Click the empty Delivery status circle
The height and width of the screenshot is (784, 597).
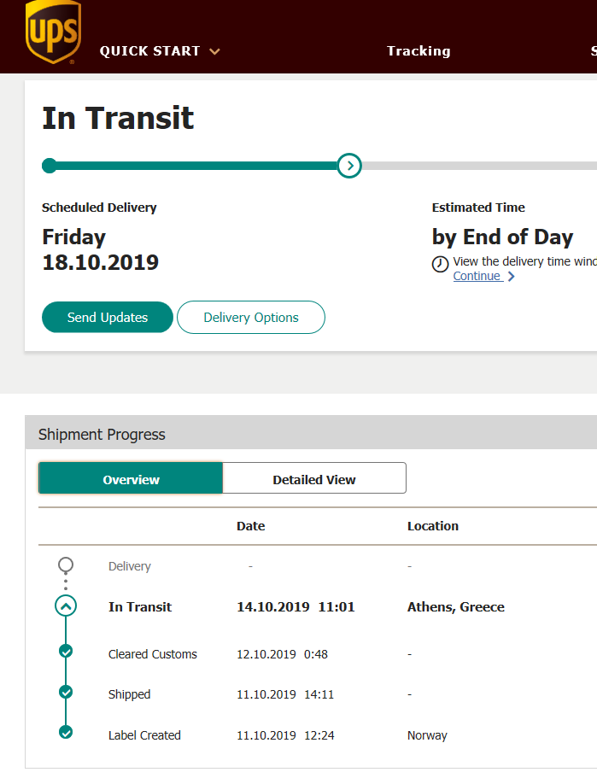click(x=66, y=565)
